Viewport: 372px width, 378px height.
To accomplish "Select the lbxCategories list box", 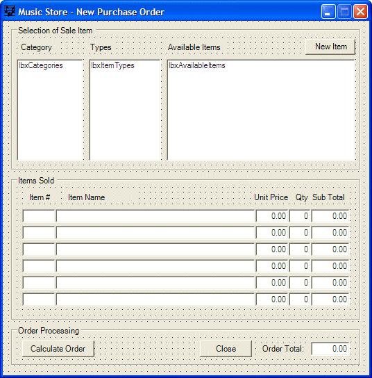I will [x=50, y=110].
